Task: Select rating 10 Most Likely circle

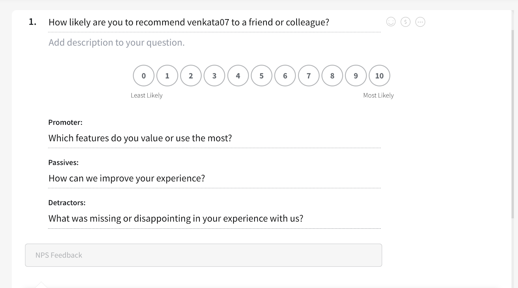Action: [x=379, y=75]
